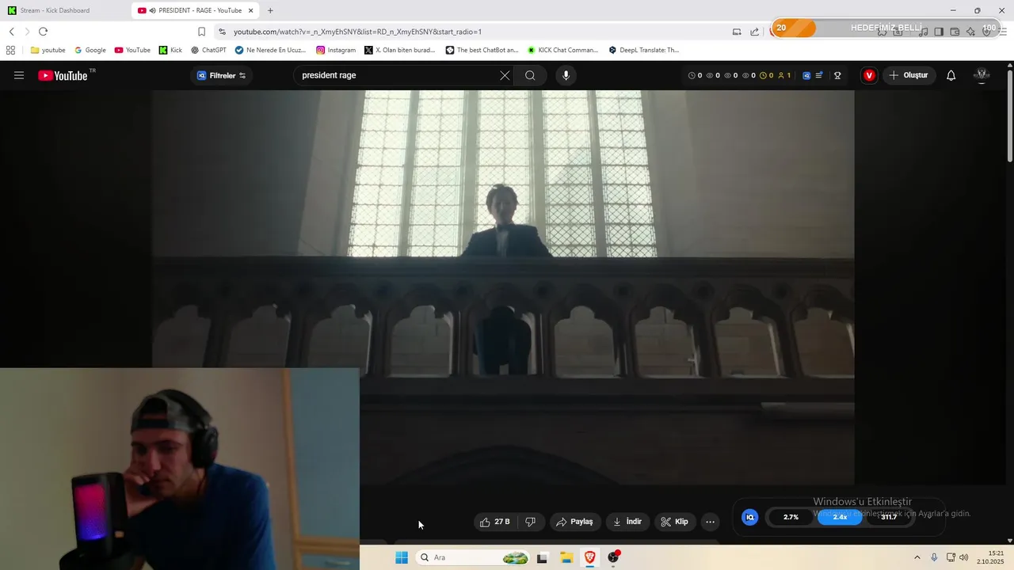
Task: Like the video showing 27 B
Action: (x=495, y=522)
